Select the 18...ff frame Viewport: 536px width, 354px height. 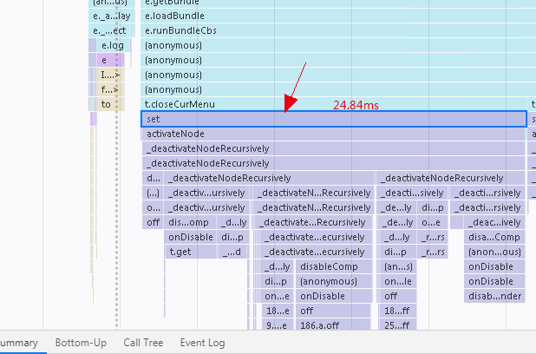[397, 311]
